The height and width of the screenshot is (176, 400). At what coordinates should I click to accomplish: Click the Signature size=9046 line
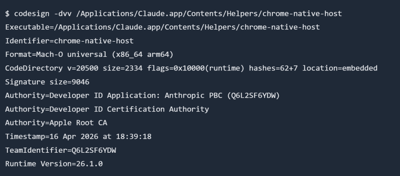(47, 82)
